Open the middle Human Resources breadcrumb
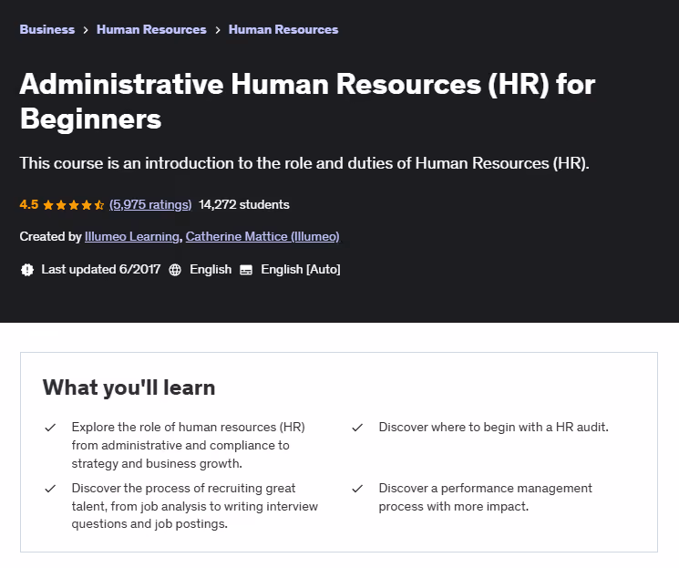The width and height of the screenshot is (679, 568). click(x=151, y=29)
